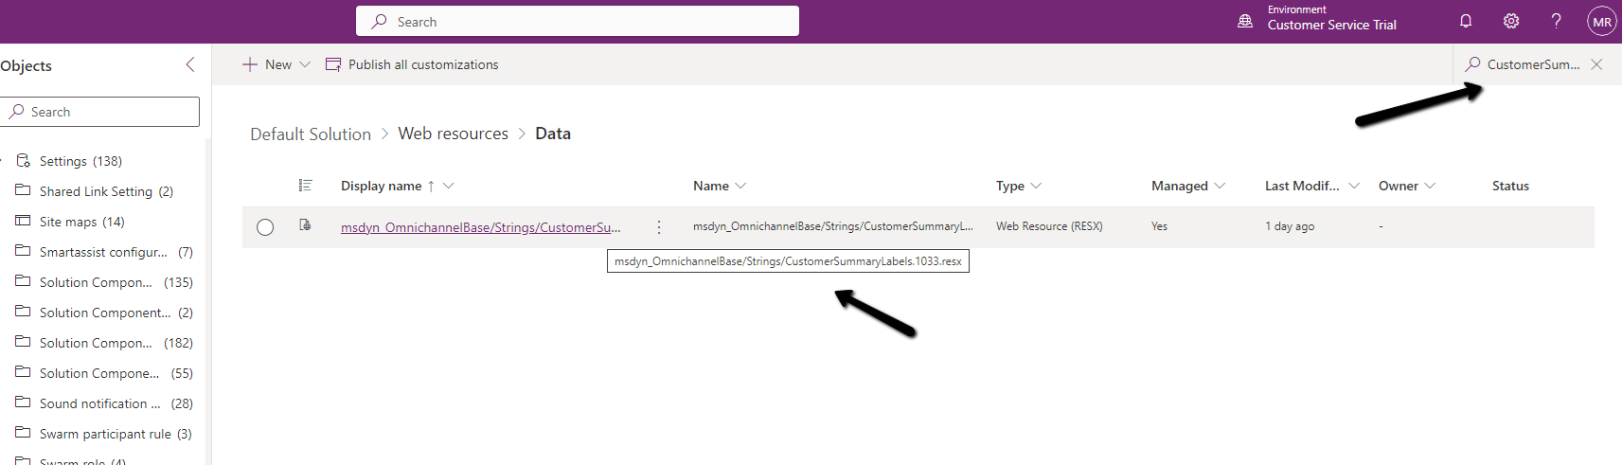Open the settings gear icon
The height and width of the screenshot is (465, 1622).
(1511, 21)
